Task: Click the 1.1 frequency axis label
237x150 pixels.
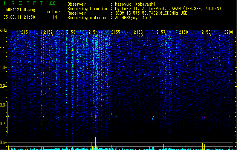Action: 3,49
